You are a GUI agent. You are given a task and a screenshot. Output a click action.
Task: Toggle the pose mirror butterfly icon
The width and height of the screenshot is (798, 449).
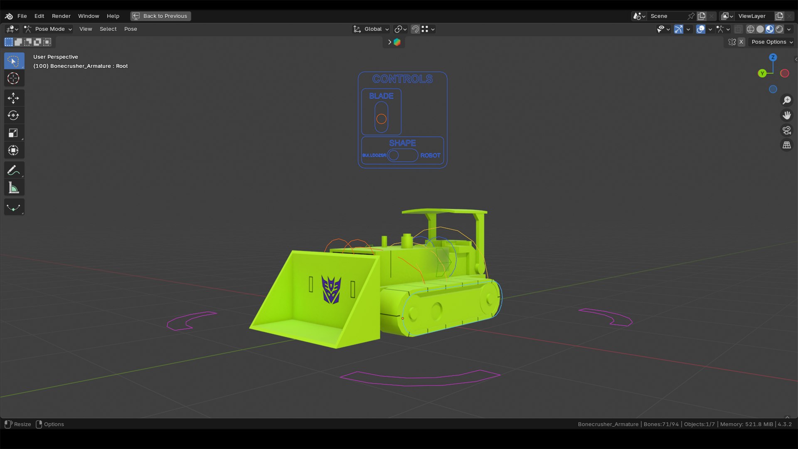pos(732,42)
